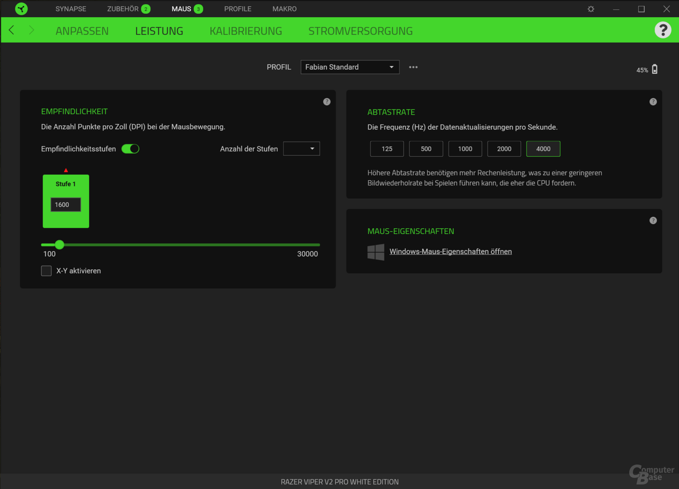Select 1000 Hz polling rate
Viewport: 679px width, 489px height.
click(x=465, y=149)
